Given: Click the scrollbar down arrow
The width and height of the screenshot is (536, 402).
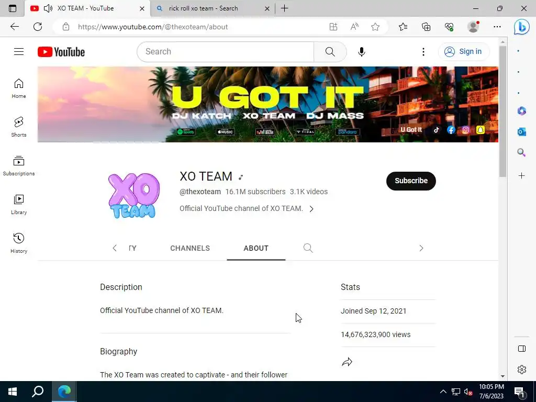Looking at the screenshot, I should click(502, 376).
